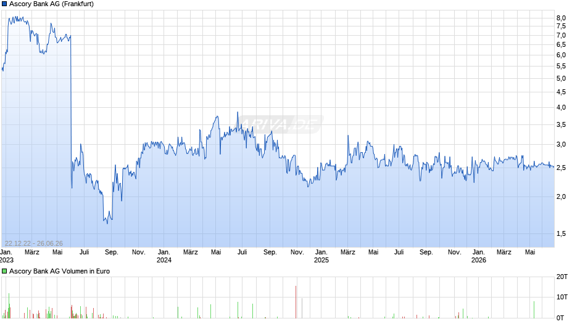
Task: Click the 'Jan. 2024' time axis label
Action: tap(164, 256)
